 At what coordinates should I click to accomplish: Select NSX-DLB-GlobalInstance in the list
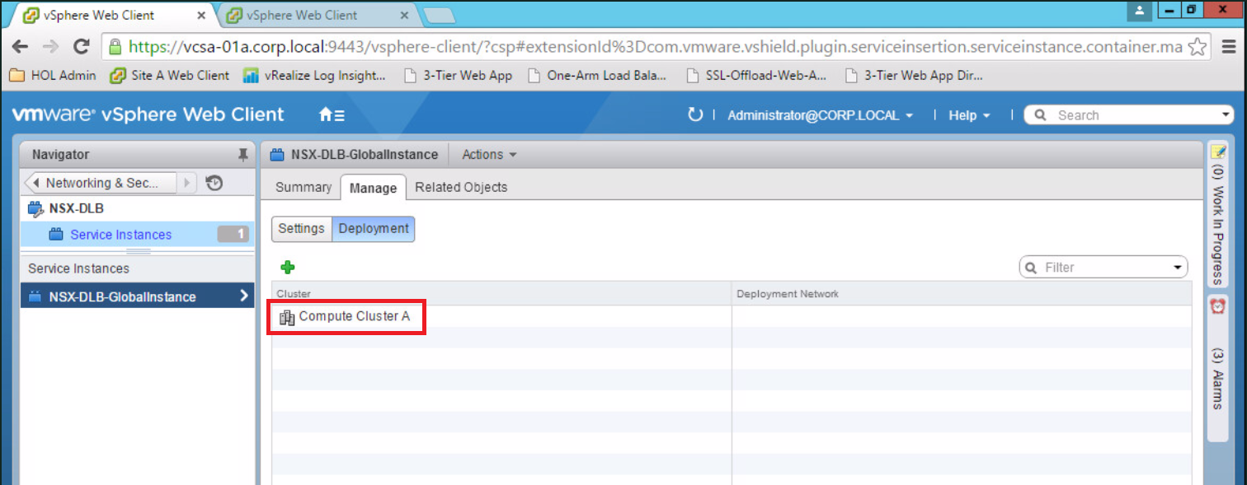pos(137,296)
